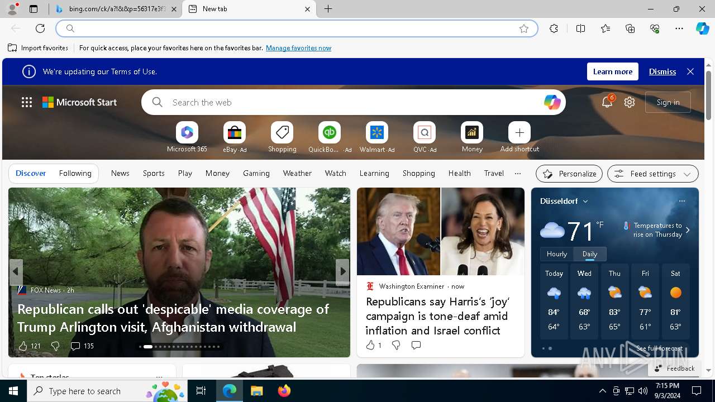Viewport: 715px width, 402px height.
Task: Open the Walmart shortcut tile
Action: [x=377, y=132]
